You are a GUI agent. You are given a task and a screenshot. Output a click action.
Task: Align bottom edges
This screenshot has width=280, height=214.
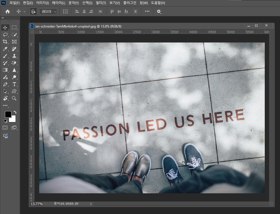pyautogui.click(x=126, y=11)
